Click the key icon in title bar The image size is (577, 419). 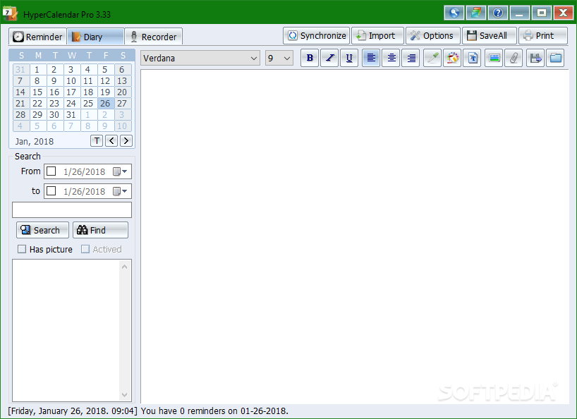coord(454,13)
